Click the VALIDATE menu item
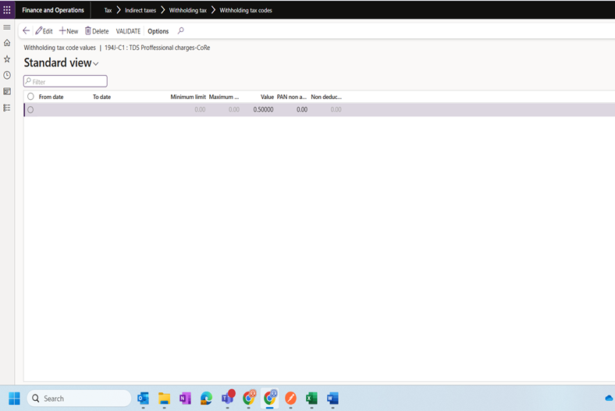This screenshot has height=411, width=615. tap(128, 31)
